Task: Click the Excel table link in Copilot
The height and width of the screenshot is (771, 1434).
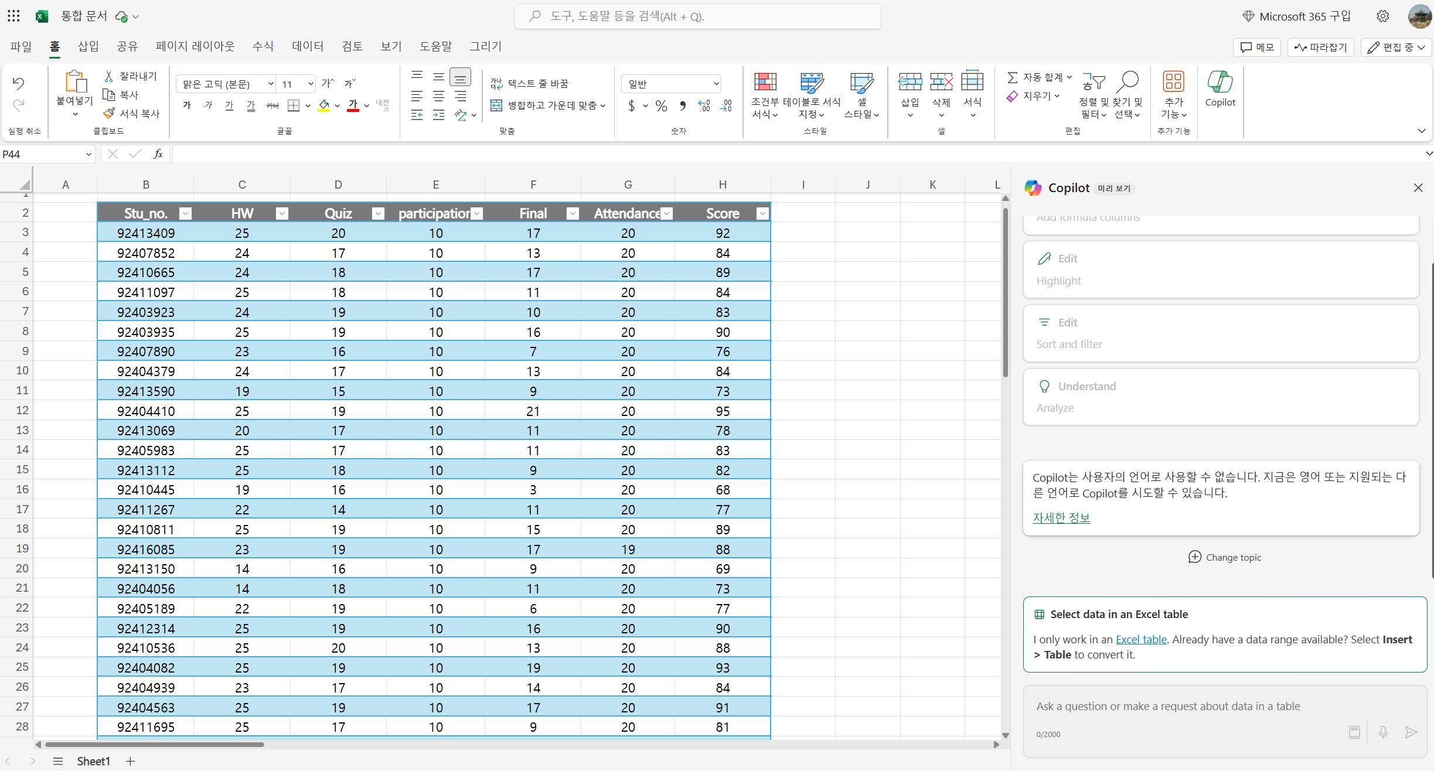Action: (1140, 639)
